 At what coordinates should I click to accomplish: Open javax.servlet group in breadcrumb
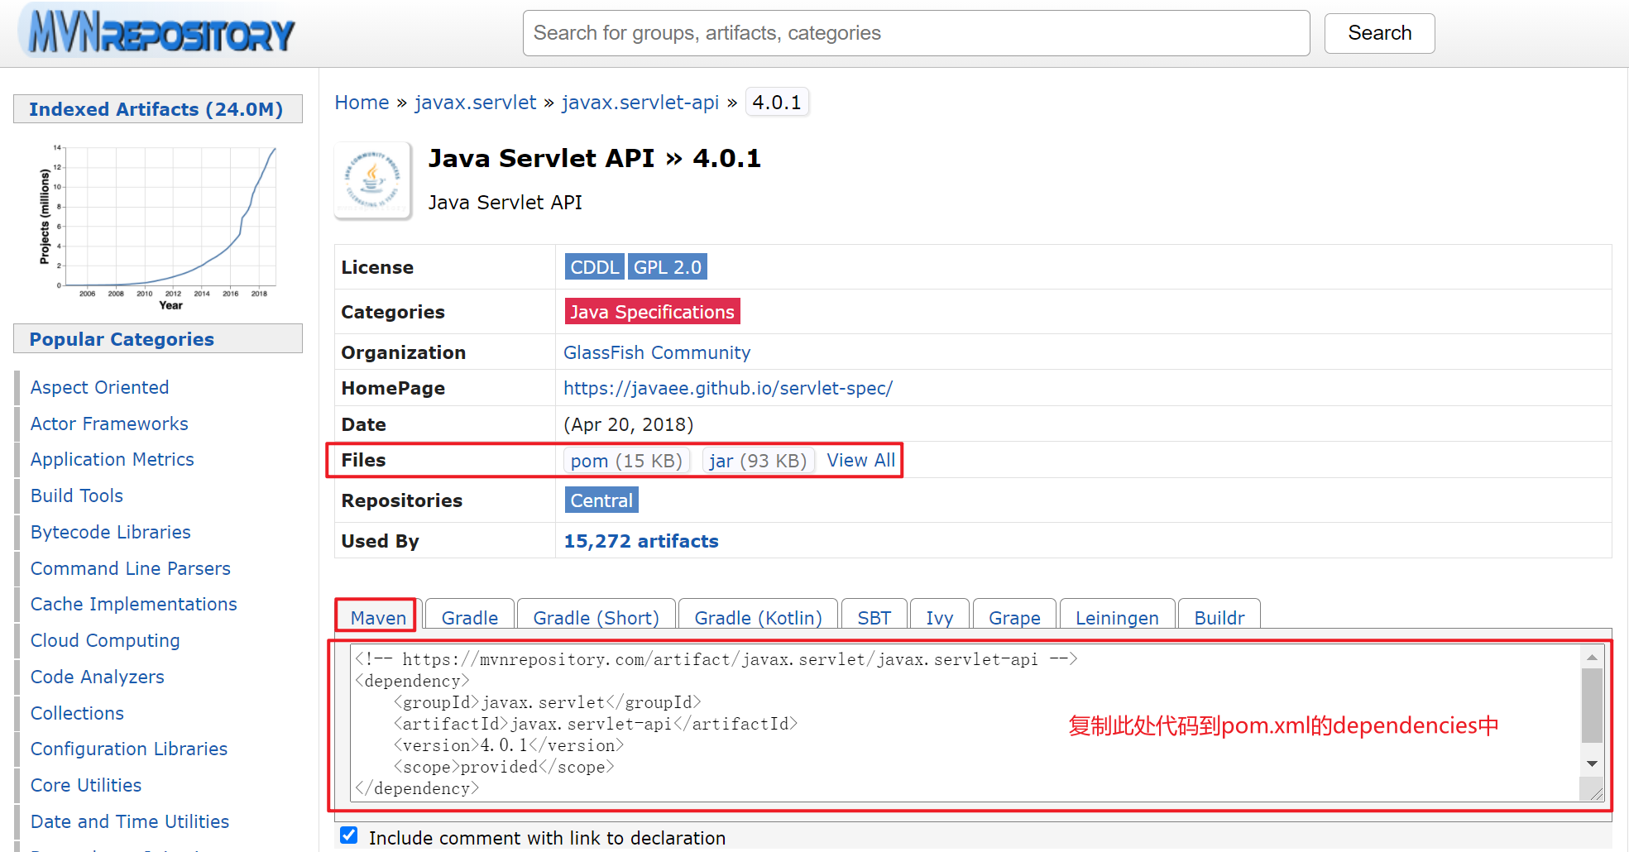476,103
